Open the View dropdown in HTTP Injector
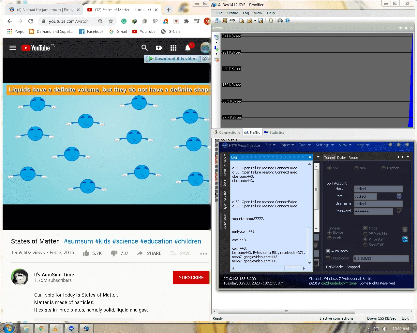The width and height of the screenshot is (417, 333). [345, 145]
